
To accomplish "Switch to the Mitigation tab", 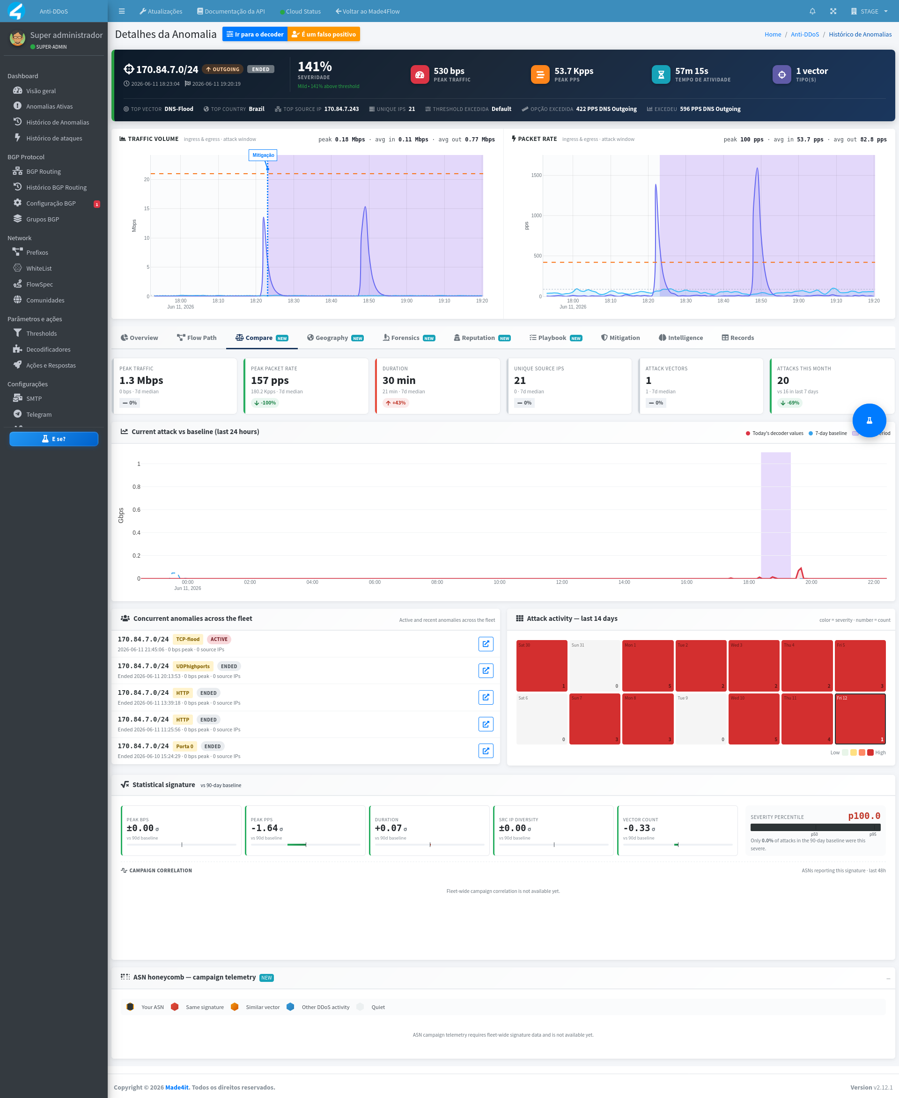I will [x=620, y=338].
